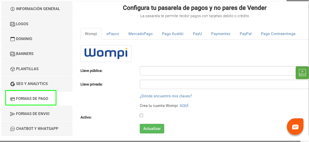Screen dimensions: 309x142
Task: Click the image icon beside Logos
Action: 13,24
